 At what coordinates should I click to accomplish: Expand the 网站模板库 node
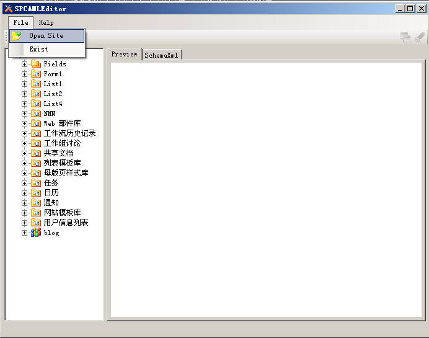24,213
